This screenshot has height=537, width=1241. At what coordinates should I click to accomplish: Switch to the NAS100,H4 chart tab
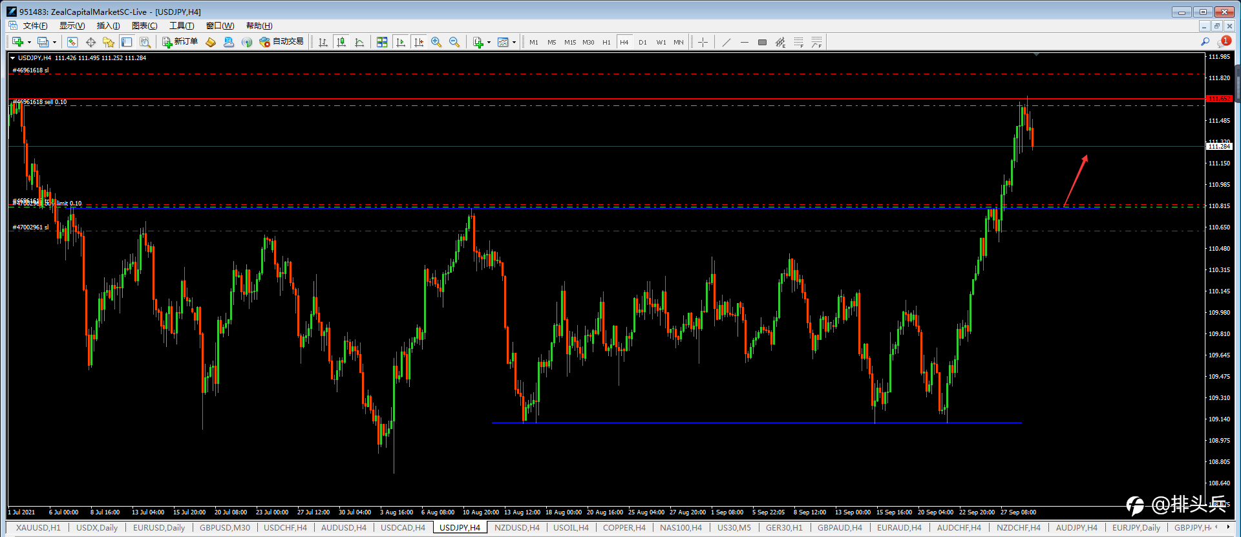tap(681, 528)
